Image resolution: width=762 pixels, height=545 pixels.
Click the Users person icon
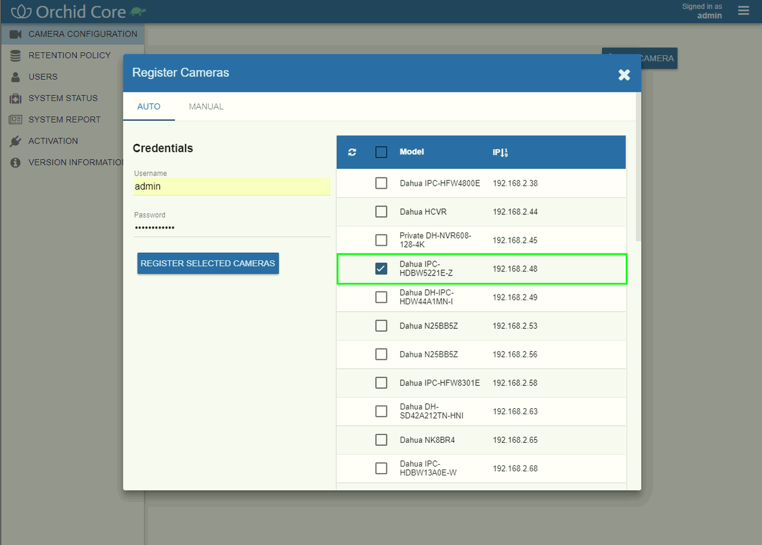point(15,77)
